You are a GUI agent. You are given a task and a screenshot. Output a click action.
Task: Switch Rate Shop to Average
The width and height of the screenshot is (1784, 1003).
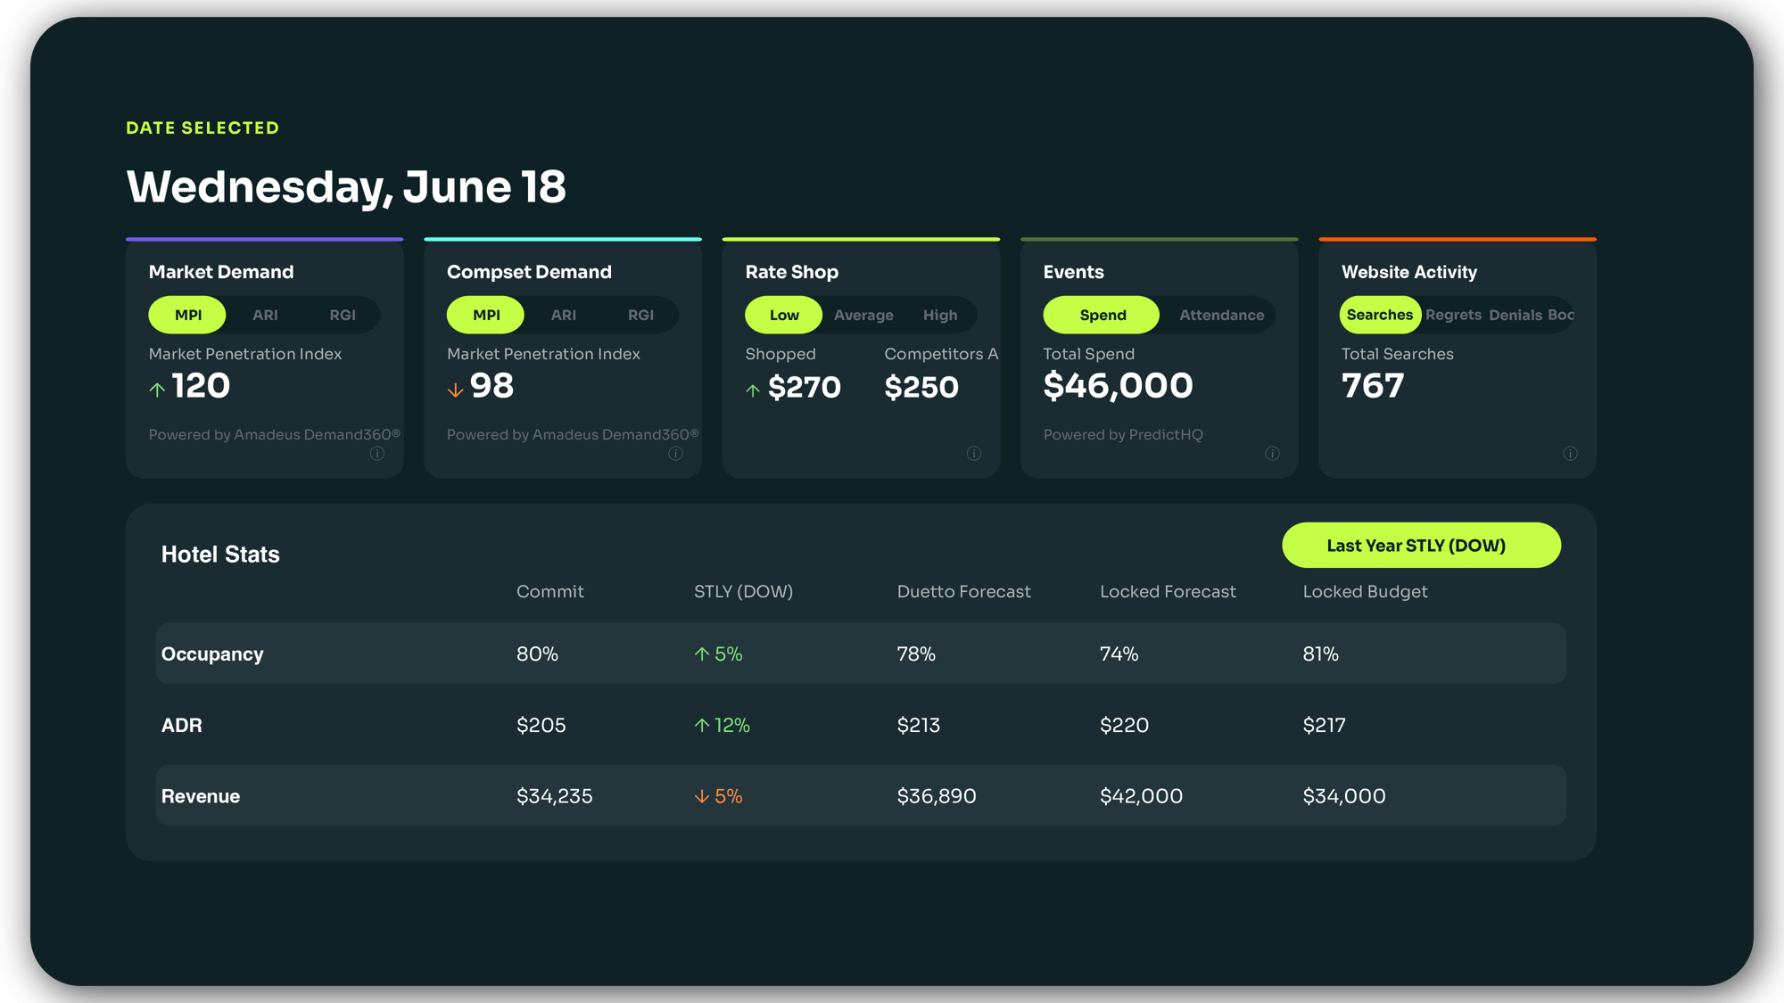click(863, 315)
